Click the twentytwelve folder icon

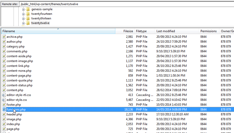pyautogui.click(x=28, y=23)
